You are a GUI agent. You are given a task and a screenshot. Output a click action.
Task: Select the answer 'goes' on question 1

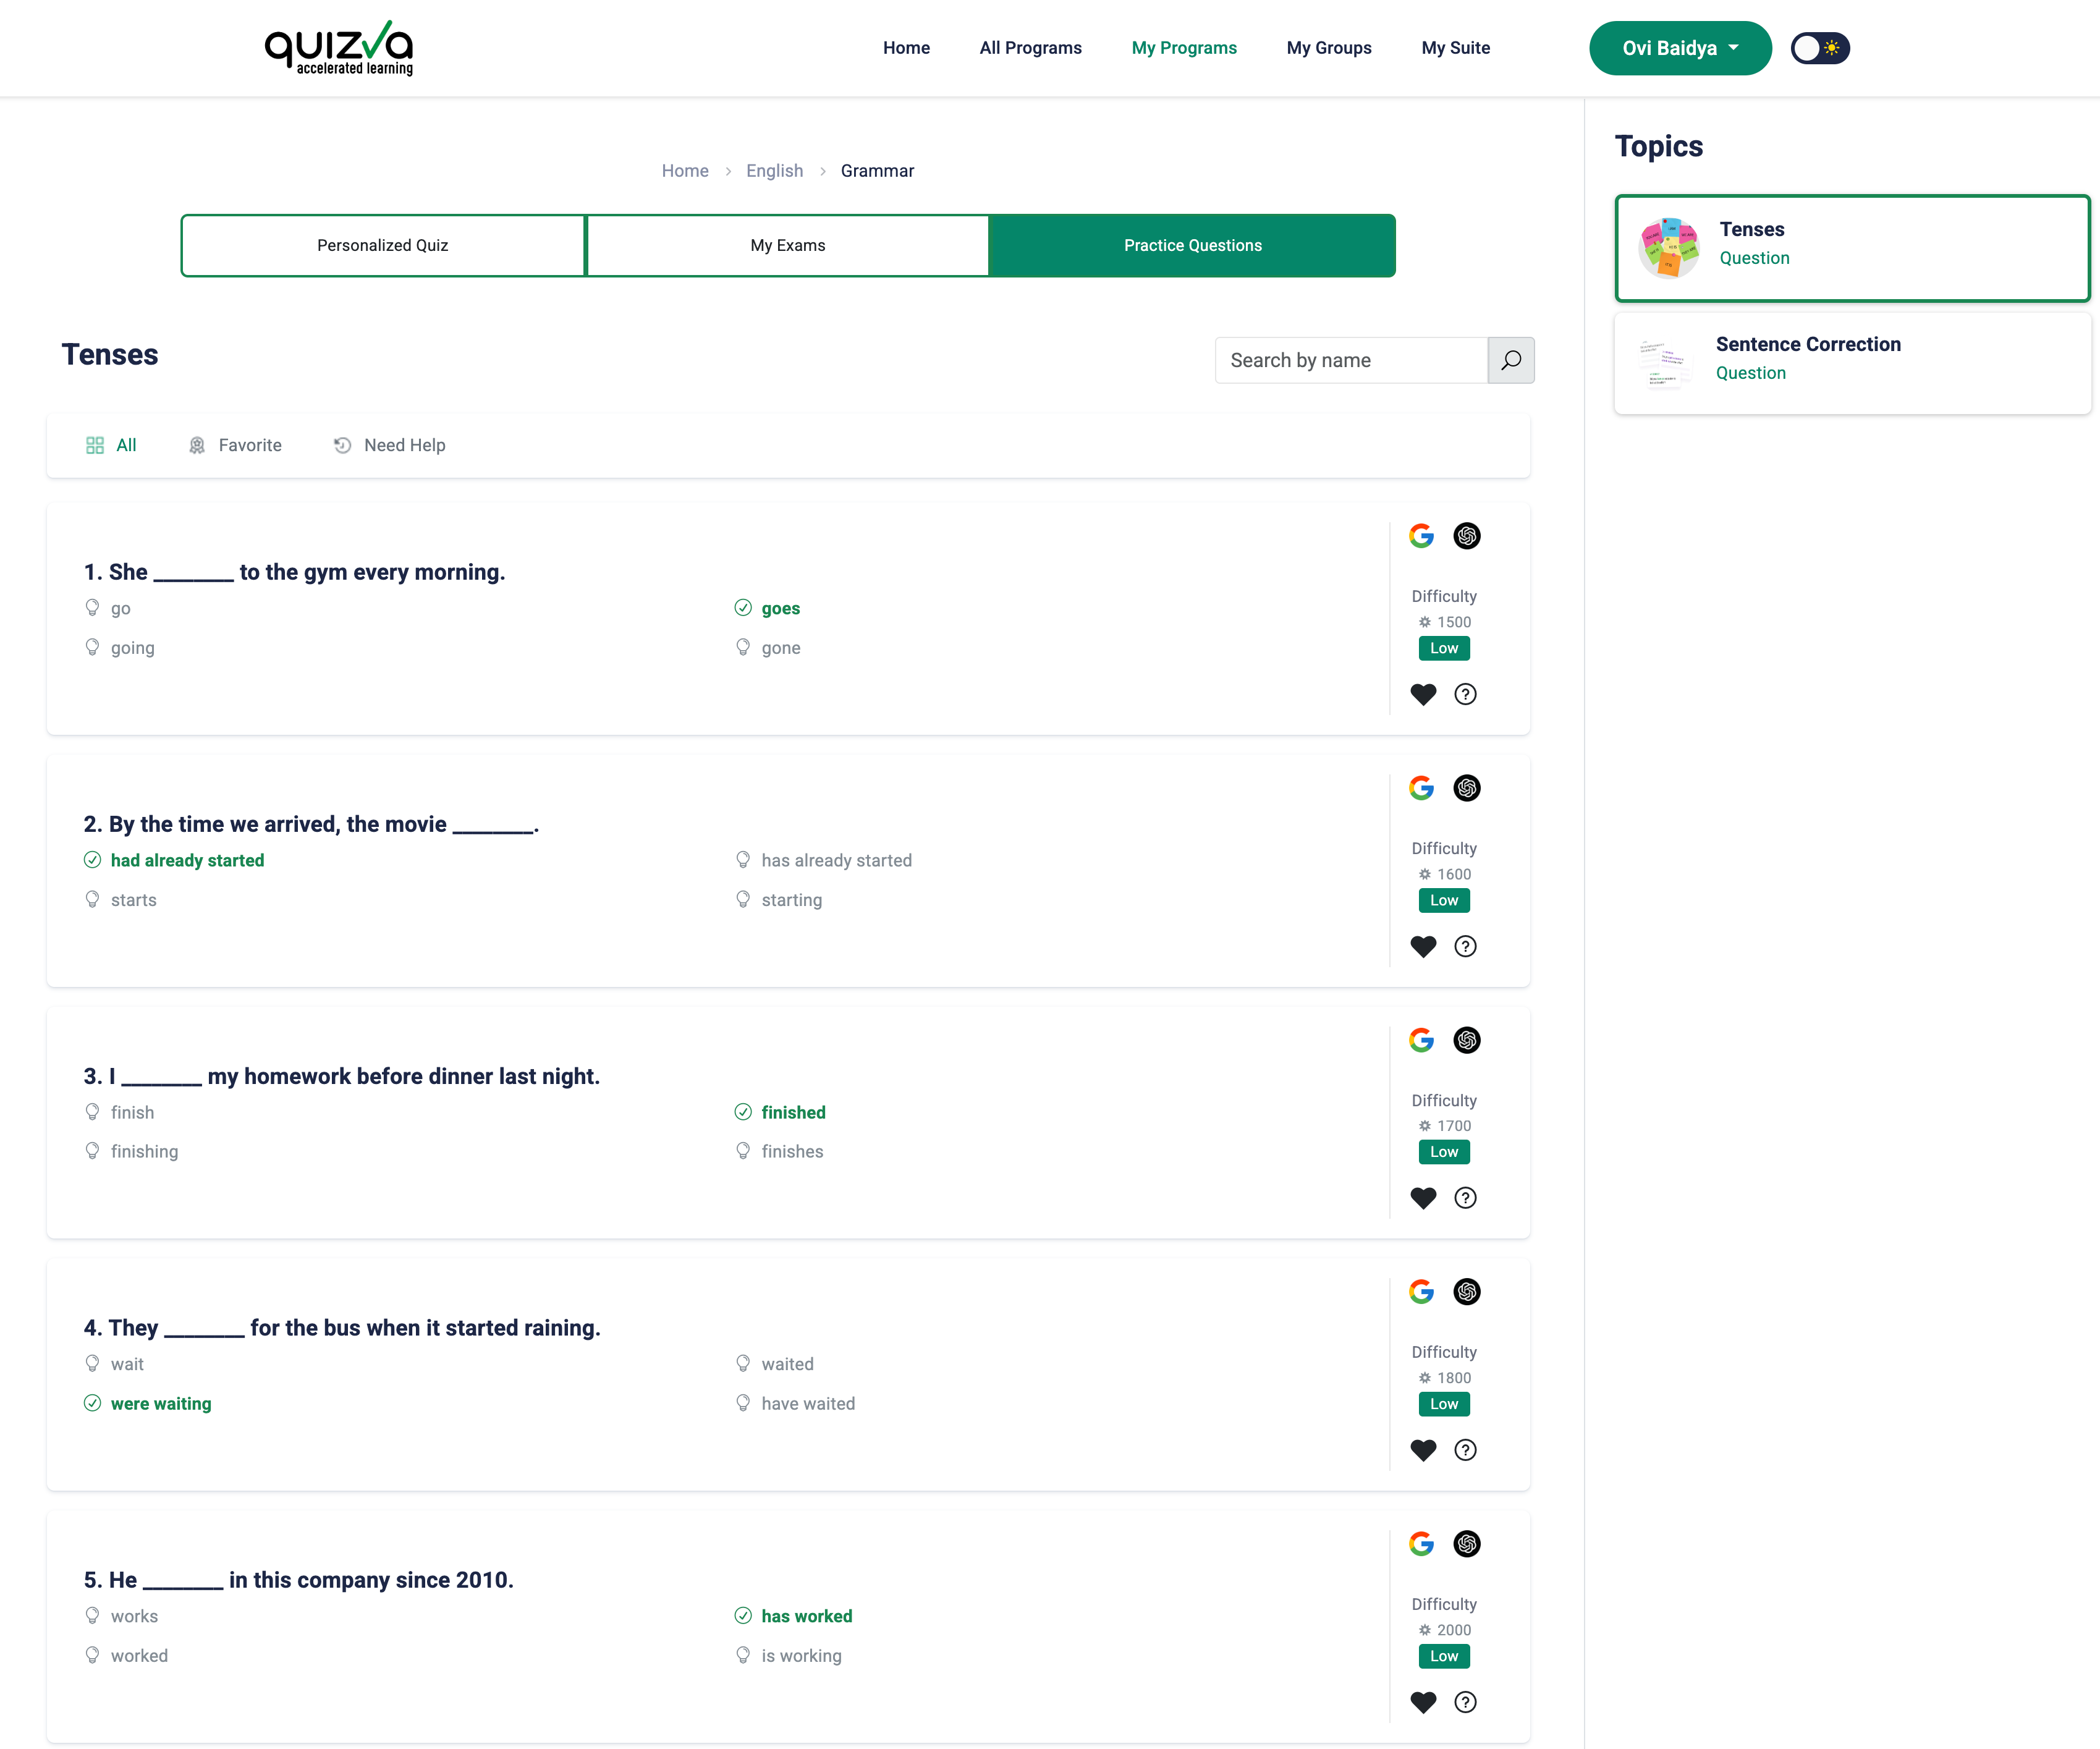781,608
